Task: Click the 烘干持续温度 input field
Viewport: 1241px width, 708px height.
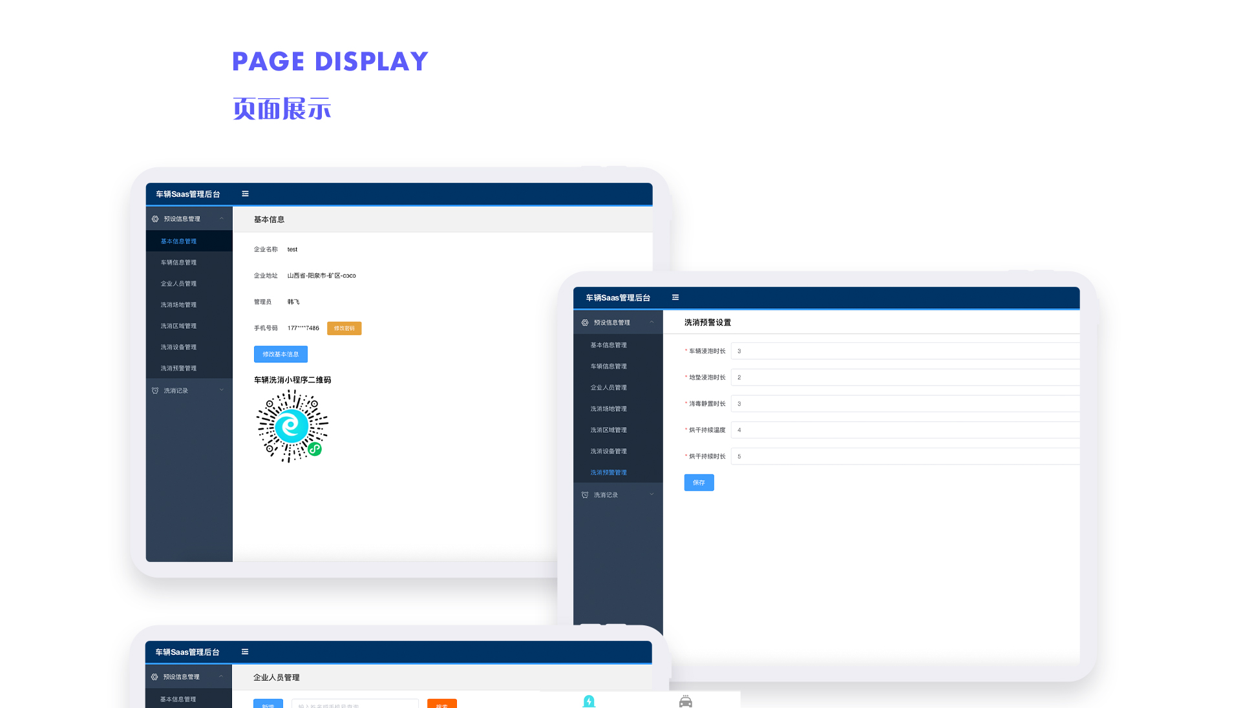Action: click(905, 430)
